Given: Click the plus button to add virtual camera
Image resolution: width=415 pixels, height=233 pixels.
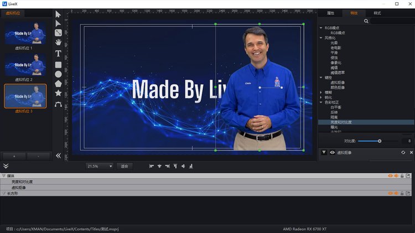Looking at the screenshot, I should [15, 156].
